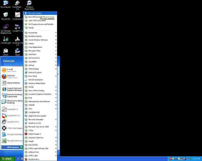Open Malwarebytes' Anti-Malware folder entry
Viewport: 202px width, 161px height.
coord(40,101)
